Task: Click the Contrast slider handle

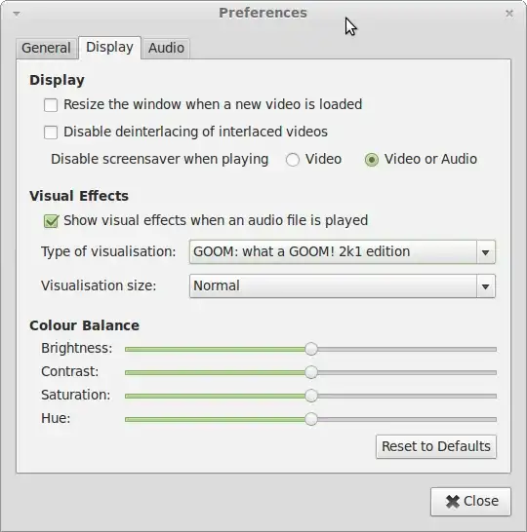Action: point(311,372)
